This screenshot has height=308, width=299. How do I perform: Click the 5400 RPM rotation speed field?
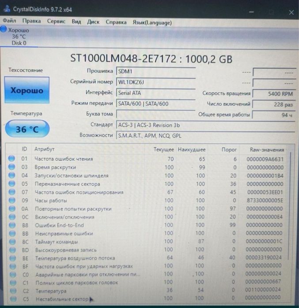(x=274, y=94)
